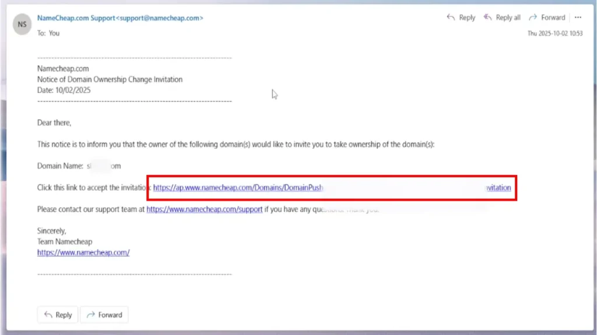Click the "Date: 10/02/2025" line
This screenshot has height=335, width=597.
[x=64, y=90]
